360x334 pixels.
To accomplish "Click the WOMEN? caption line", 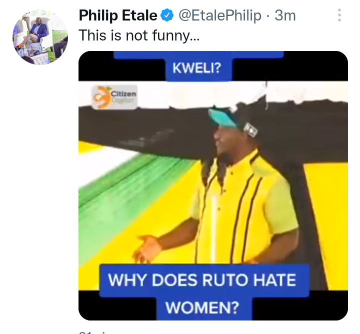I will pos(202,307).
